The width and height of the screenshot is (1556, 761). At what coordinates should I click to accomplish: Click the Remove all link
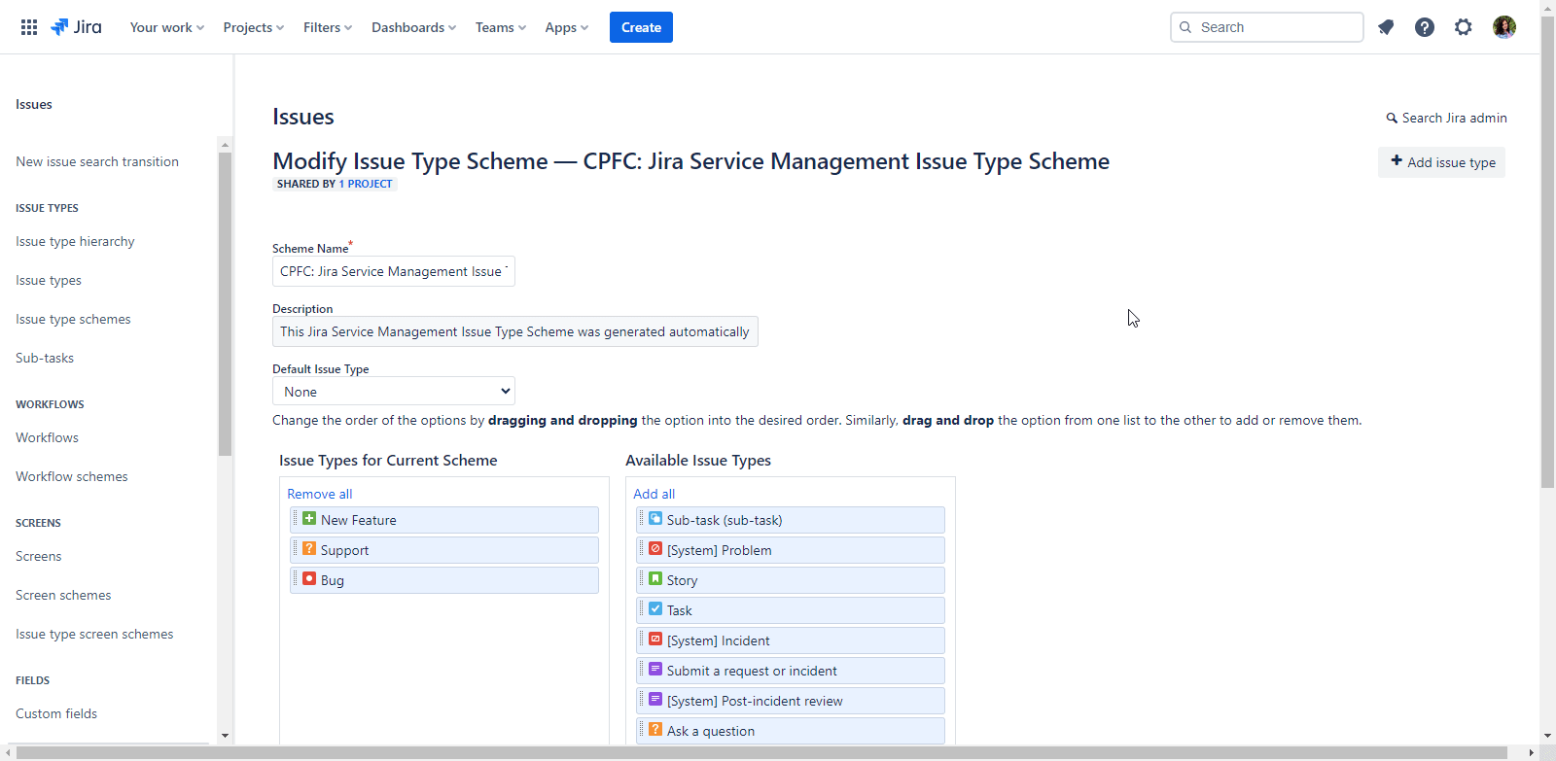tap(319, 494)
